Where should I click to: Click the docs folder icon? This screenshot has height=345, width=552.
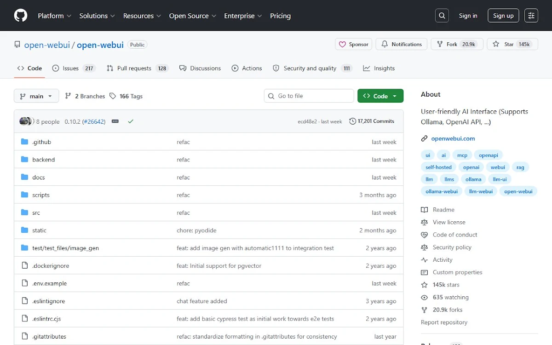click(x=25, y=177)
